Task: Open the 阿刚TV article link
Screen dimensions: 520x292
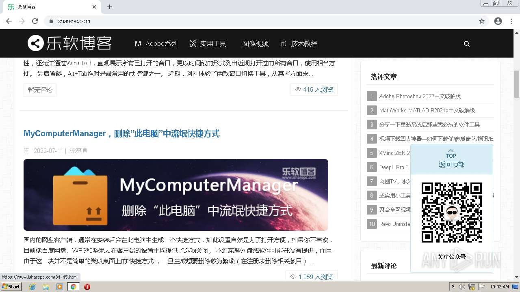Action: point(395,181)
